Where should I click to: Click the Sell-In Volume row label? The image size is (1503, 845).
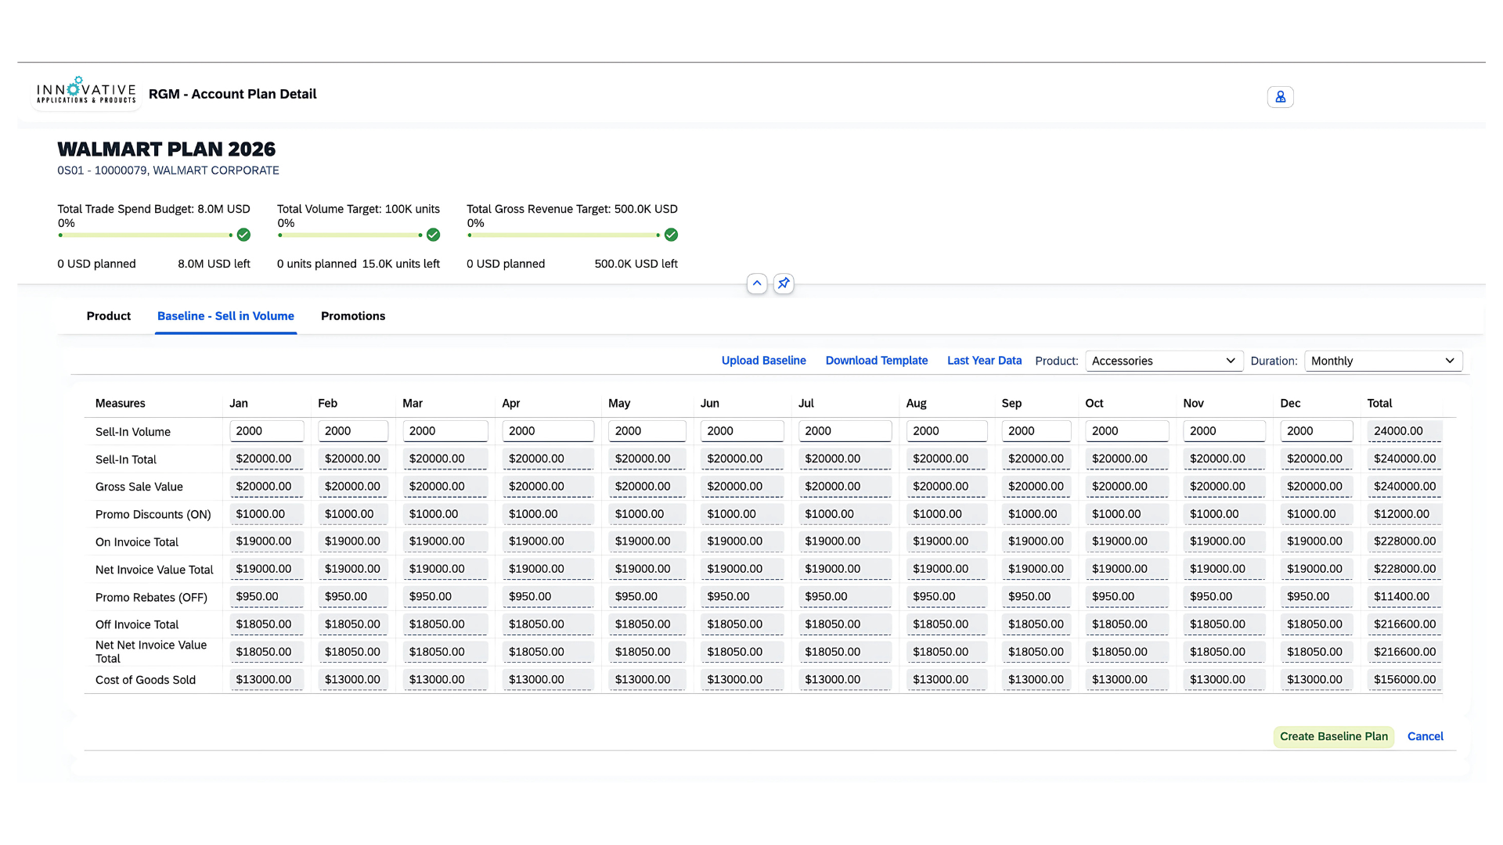tap(132, 432)
